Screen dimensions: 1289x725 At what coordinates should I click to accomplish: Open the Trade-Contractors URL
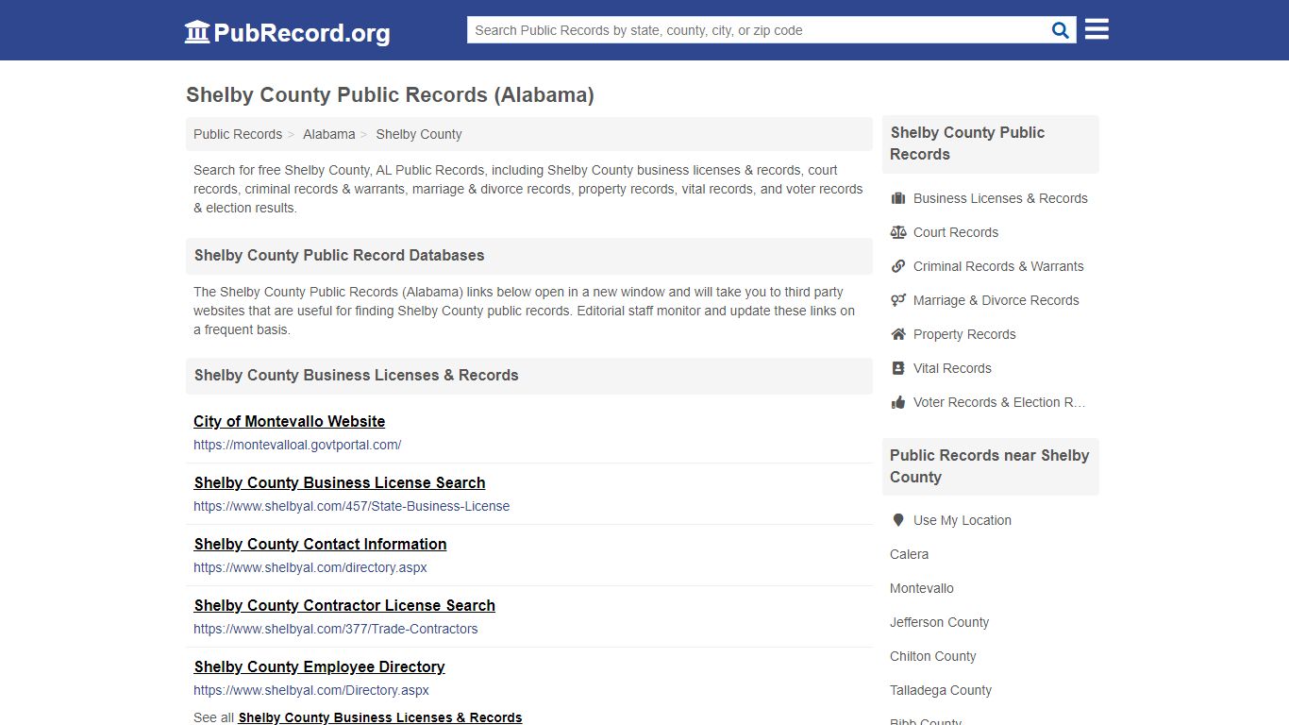pyautogui.click(x=336, y=629)
